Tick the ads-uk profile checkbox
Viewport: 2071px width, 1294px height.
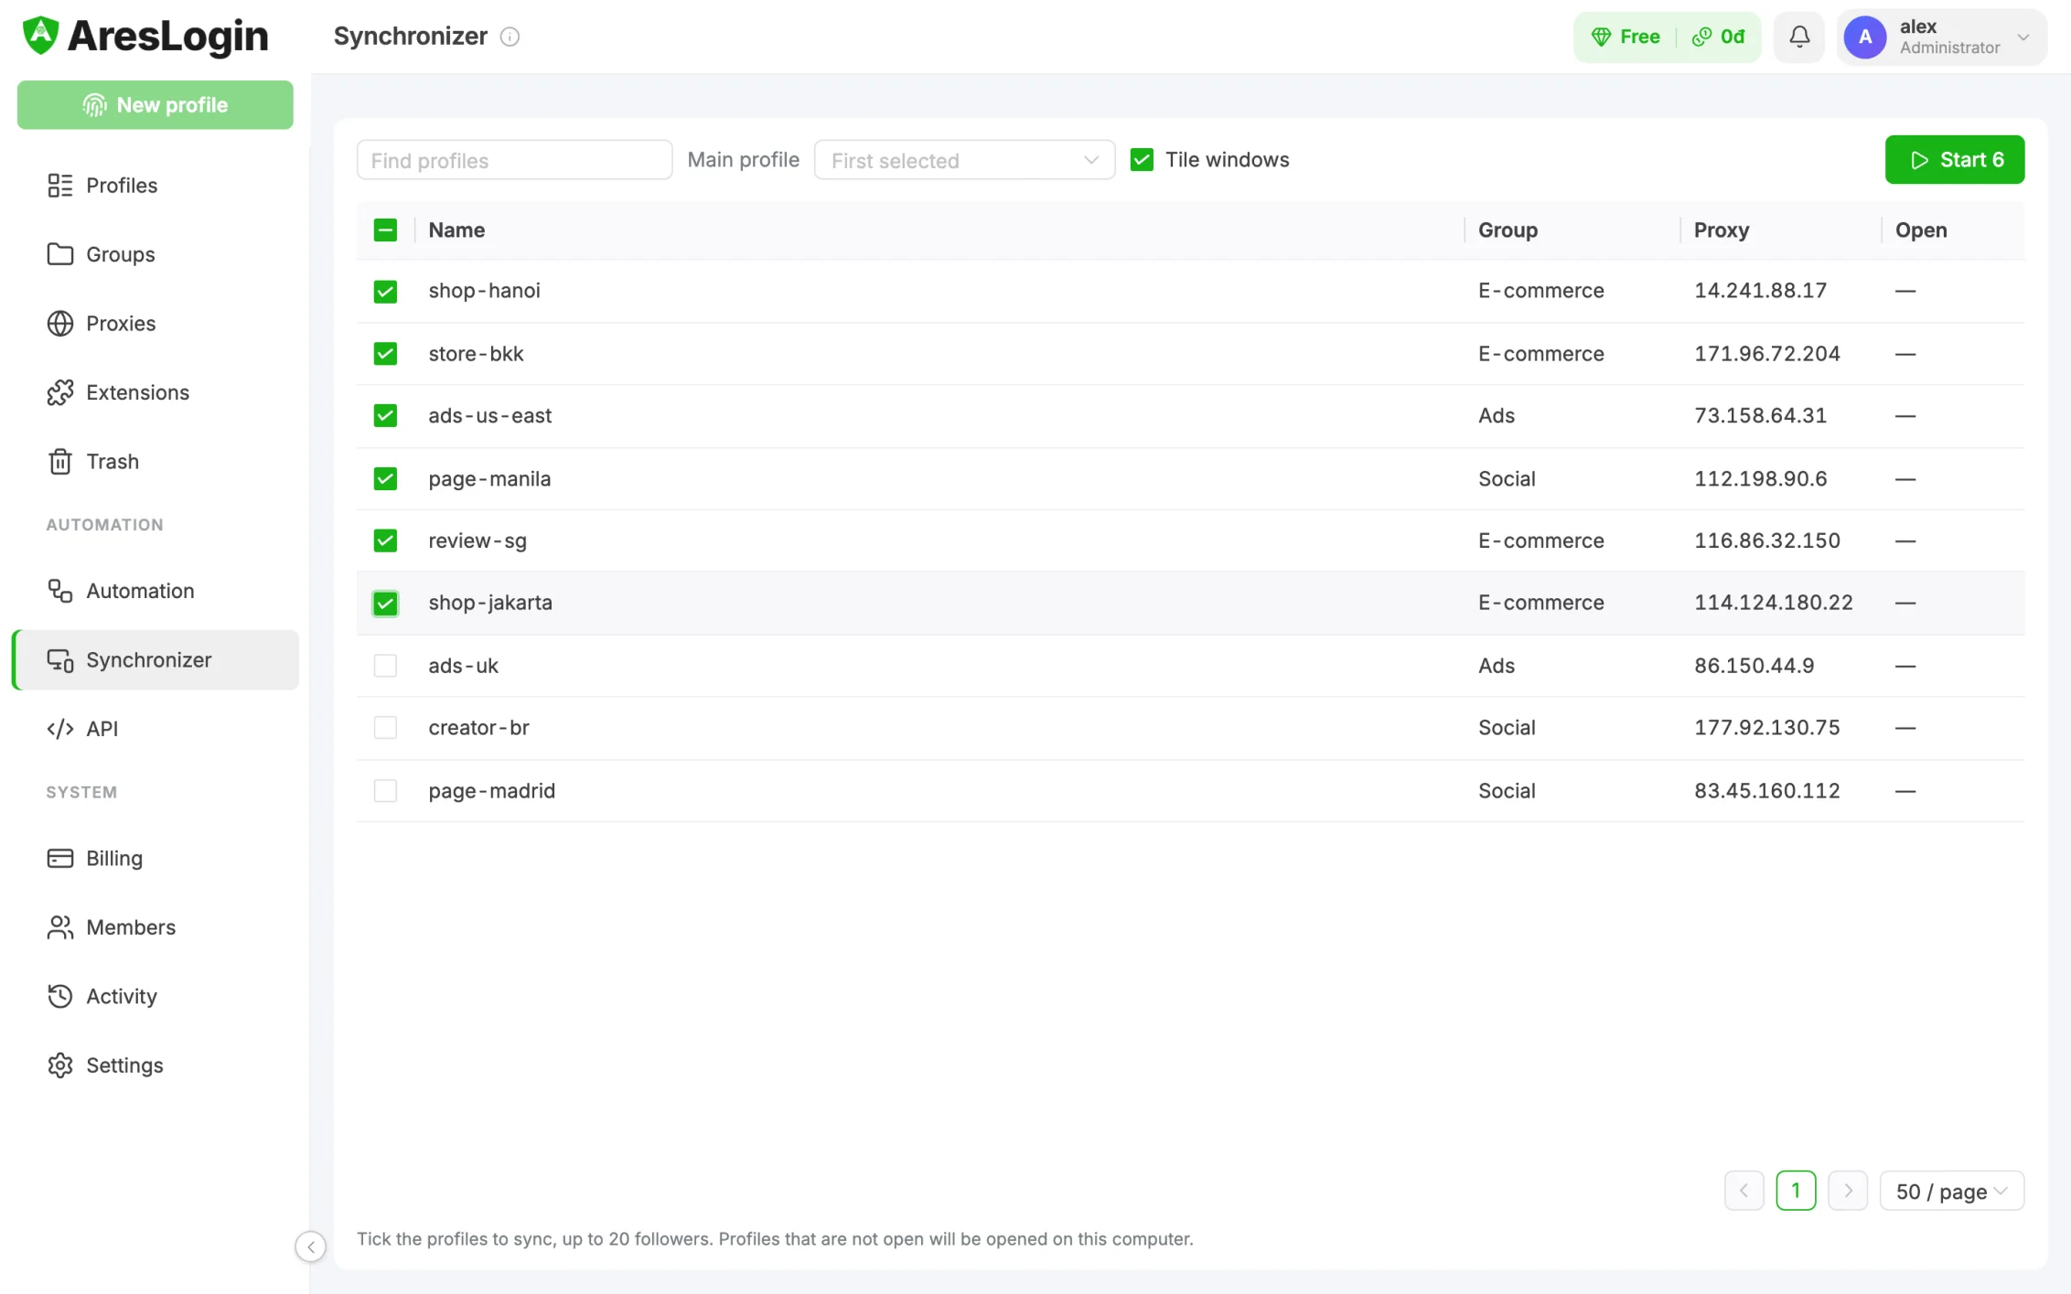385,666
